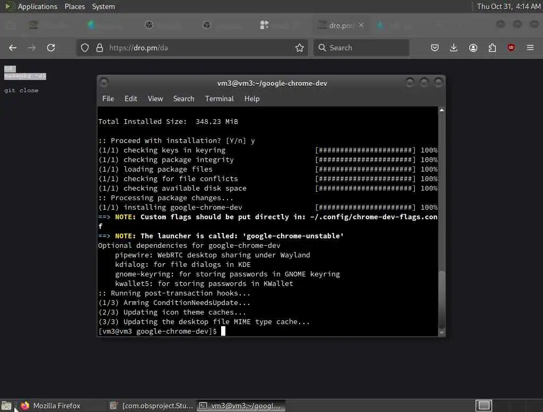Click the 'git clone' text on the page

pyautogui.click(x=21, y=90)
